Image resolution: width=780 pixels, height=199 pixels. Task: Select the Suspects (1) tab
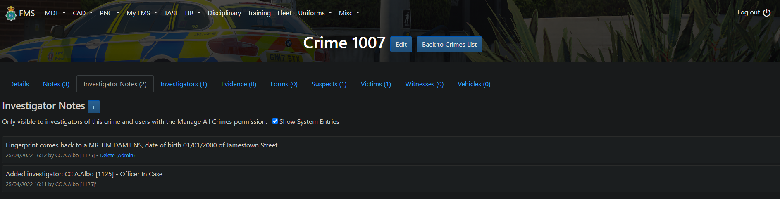point(329,84)
